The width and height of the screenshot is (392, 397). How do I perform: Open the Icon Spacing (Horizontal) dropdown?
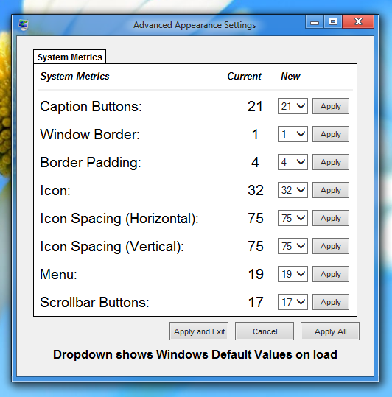click(x=293, y=218)
